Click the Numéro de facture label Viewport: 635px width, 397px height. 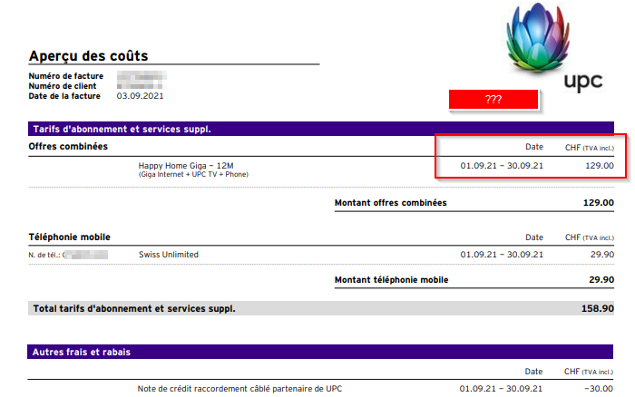pyautogui.click(x=65, y=76)
